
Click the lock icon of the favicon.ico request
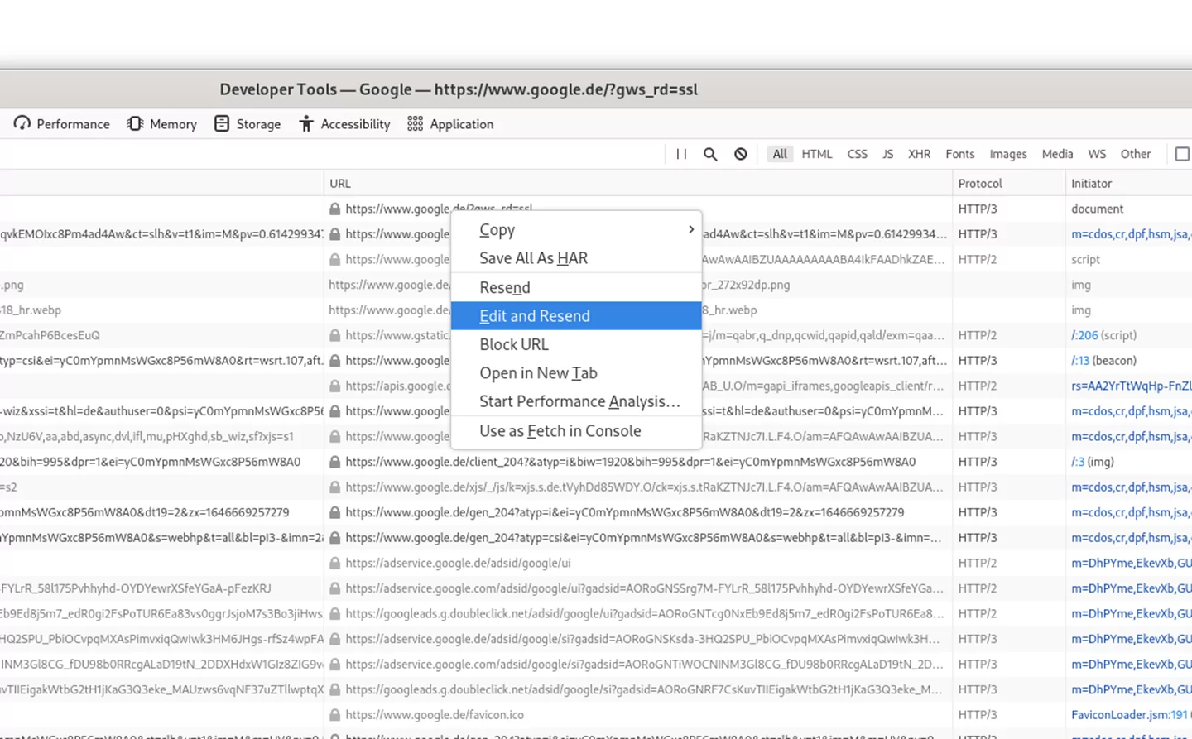tap(335, 715)
